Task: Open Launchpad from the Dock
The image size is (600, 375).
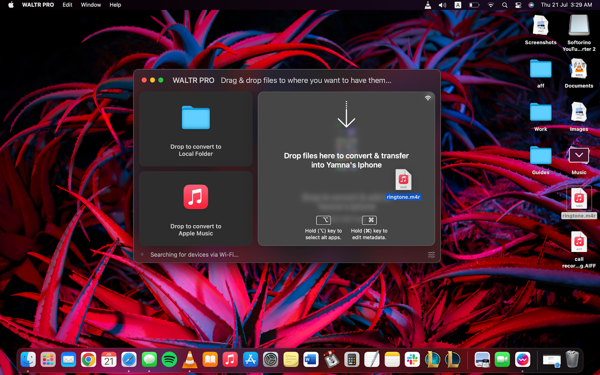Action: [48, 360]
